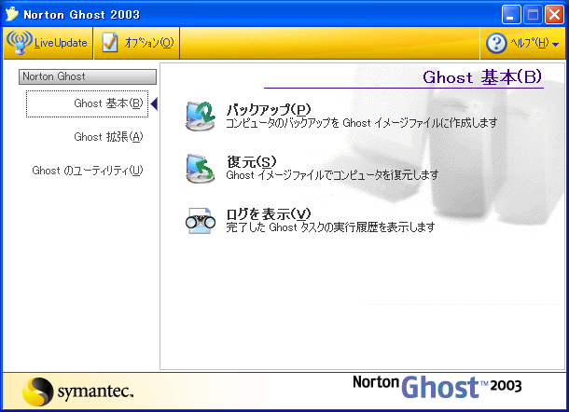Screen dimensions: 569x412
Task: Click the Symantec logo in the footer
Action: (x=77, y=391)
